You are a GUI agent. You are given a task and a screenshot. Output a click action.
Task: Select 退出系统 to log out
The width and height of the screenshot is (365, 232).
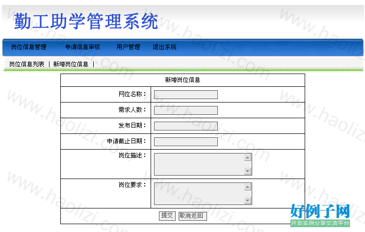tap(164, 47)
